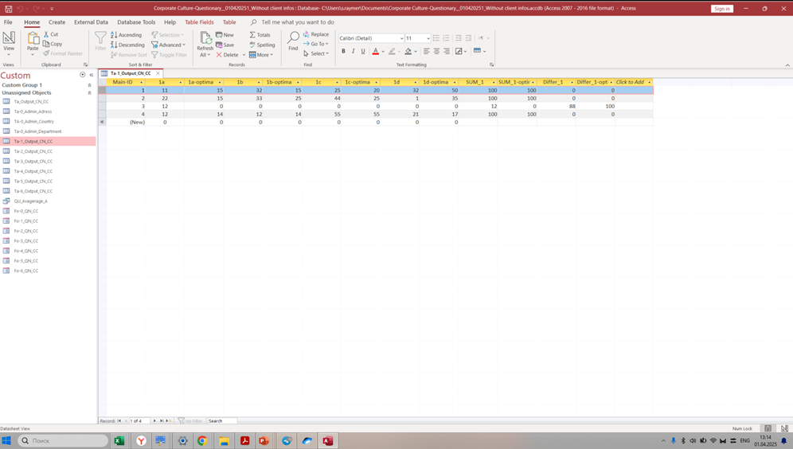
Task: Open the Main-ID column filter dropdown
Action: [141, 83]
